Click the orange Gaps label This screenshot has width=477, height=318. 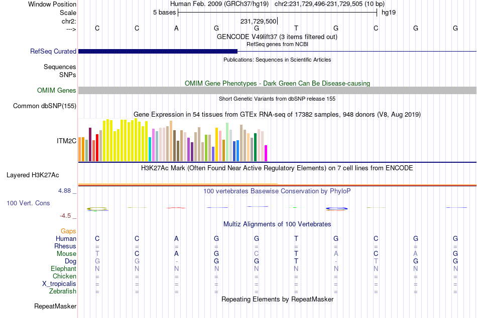68,231
